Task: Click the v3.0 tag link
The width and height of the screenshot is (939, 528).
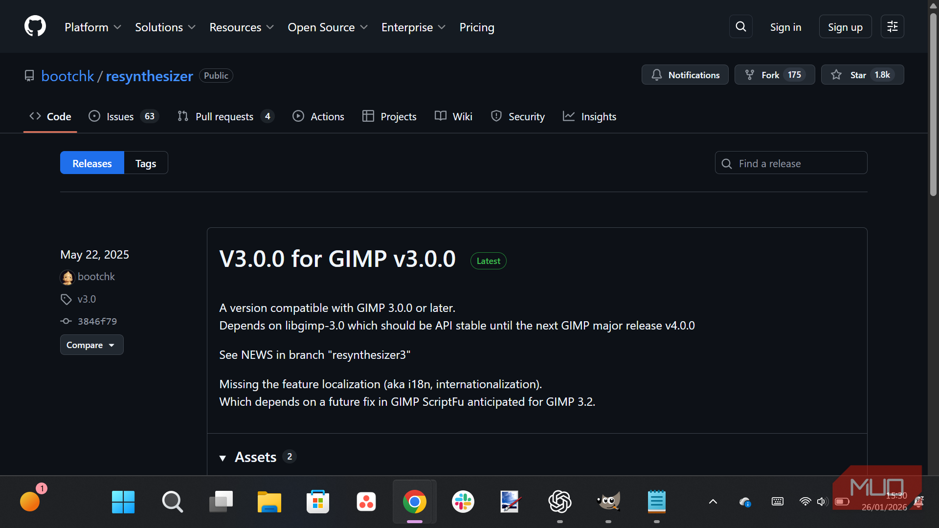Action: click(87, 299)
